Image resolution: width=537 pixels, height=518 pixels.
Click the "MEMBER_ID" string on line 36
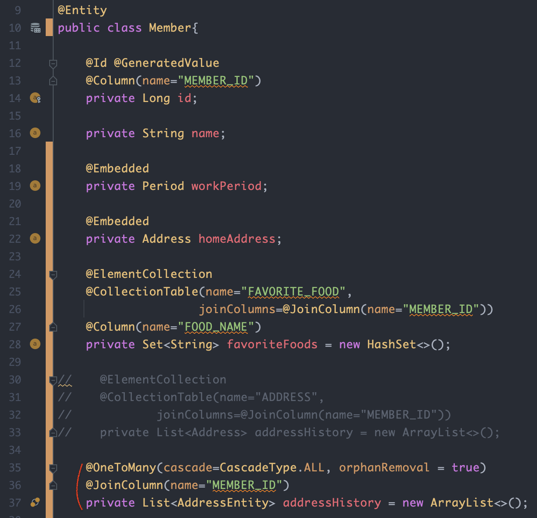point(244,485)
